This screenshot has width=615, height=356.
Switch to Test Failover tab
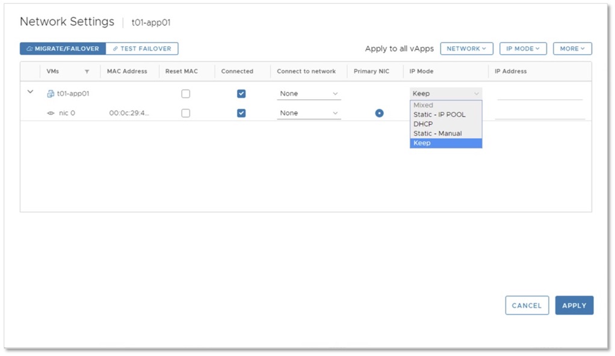click(142, 49)
